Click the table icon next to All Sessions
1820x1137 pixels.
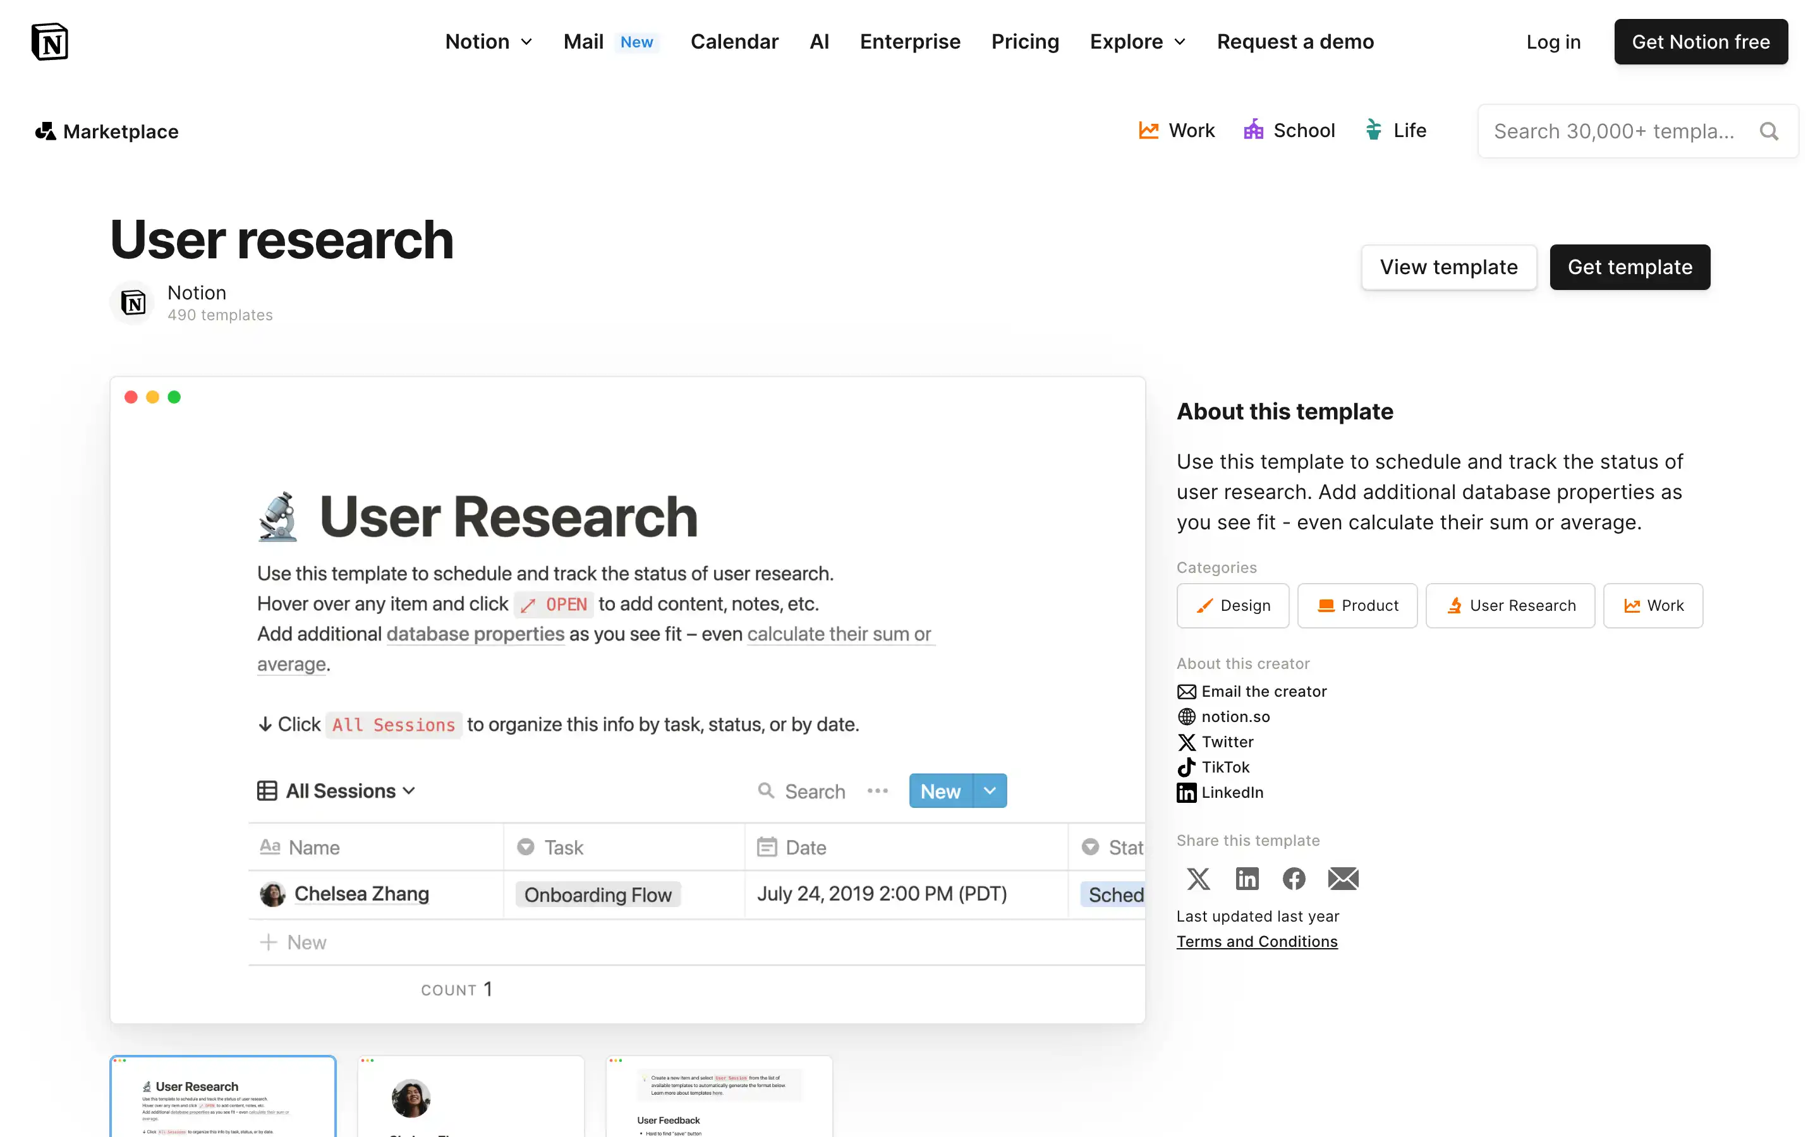click(x=267, y=791)
